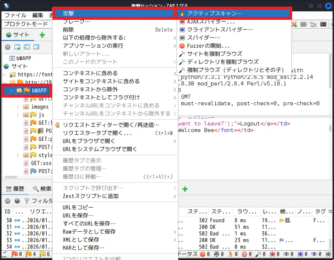Screen dimensions: 334x260
Task: Open Manage Add-ons via red cross icon
Action: click(x=294, y=24)
